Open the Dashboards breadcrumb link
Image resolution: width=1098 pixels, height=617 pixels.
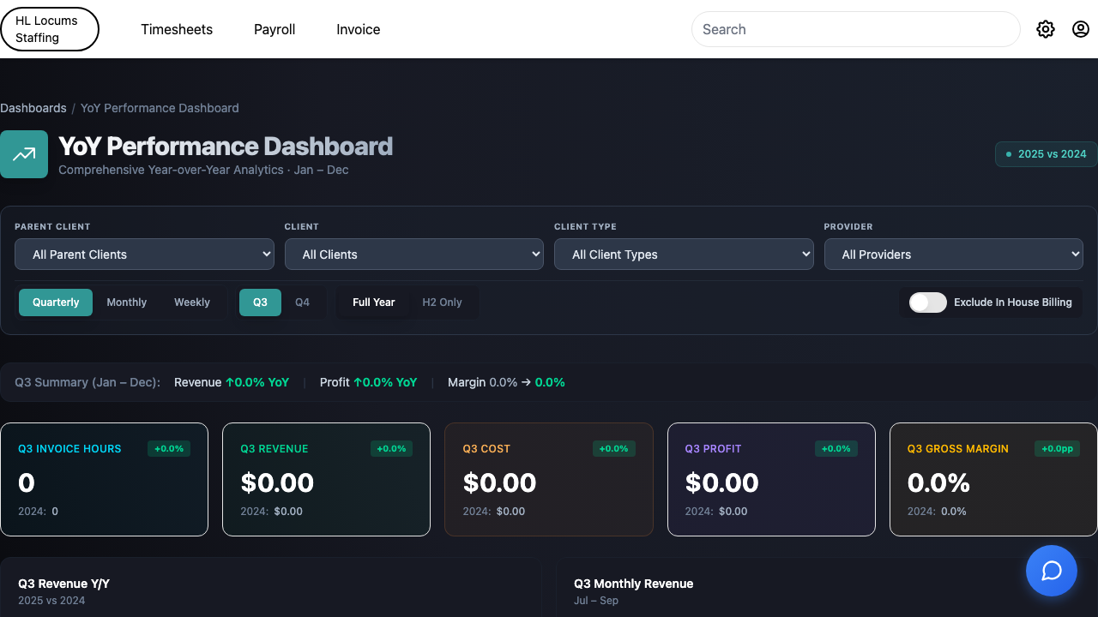pyautogui.click(x=33, y=108)
